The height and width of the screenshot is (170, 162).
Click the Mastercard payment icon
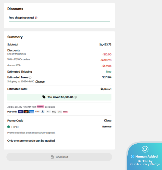click(x=26, y=112)
